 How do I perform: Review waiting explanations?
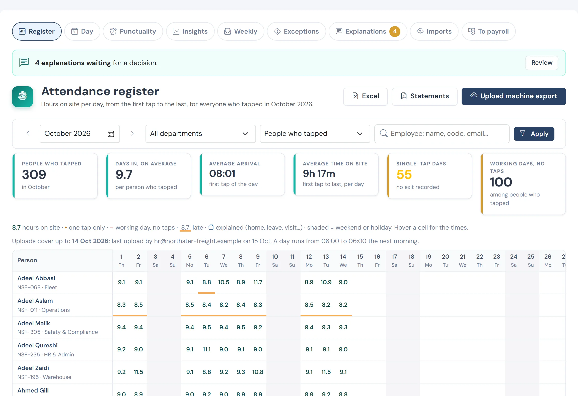click(x=542, y=63)
